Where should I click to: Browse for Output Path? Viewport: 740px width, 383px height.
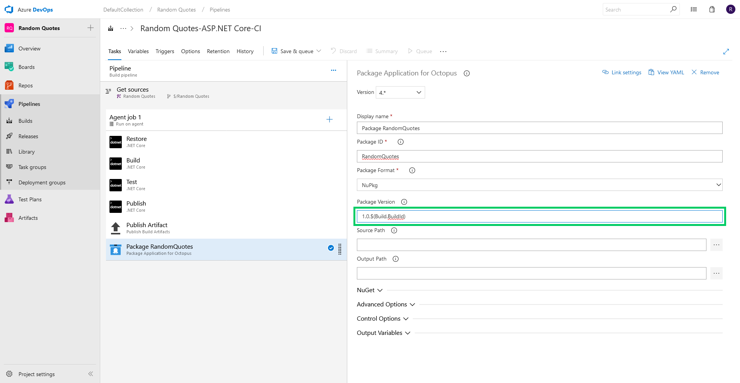pyautogui.click(x=716, y=273)
